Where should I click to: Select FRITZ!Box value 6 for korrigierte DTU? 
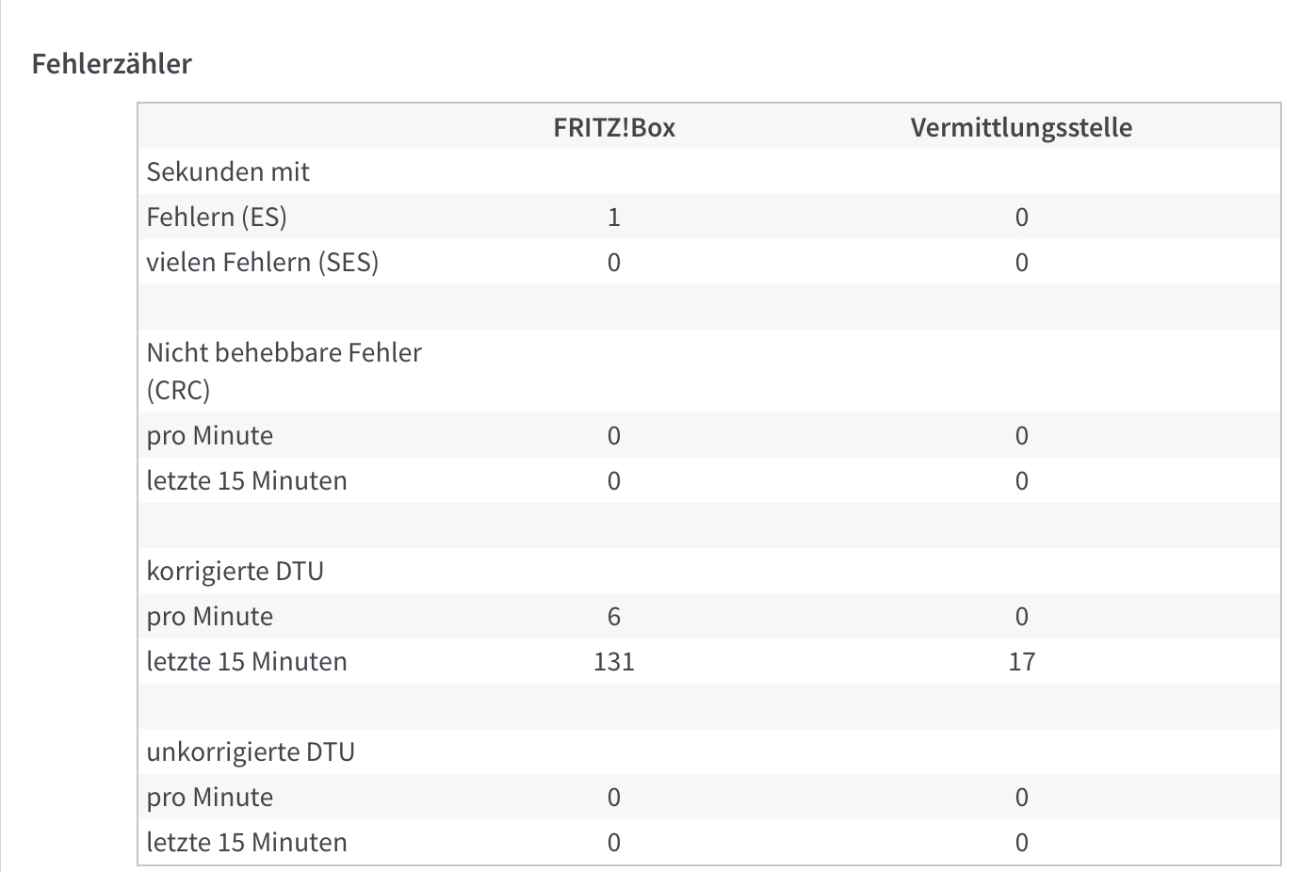tap(614, 617)
